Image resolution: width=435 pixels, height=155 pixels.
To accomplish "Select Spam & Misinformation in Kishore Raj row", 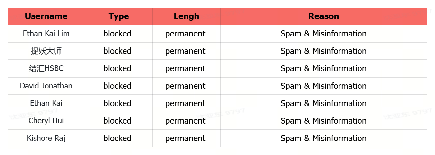I will (x=323, y=138).
